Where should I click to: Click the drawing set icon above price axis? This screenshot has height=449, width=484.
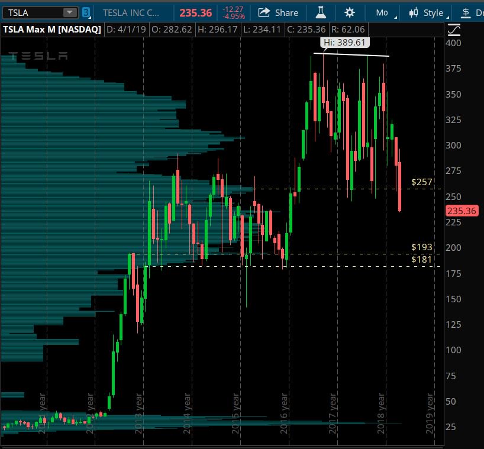[454, 30]
